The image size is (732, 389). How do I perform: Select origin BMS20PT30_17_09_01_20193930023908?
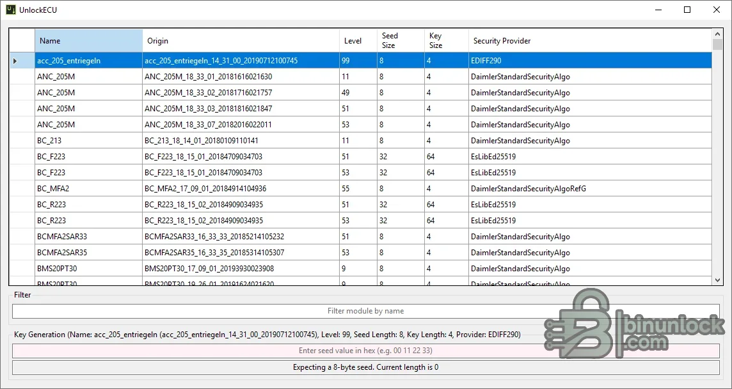click(241, 269)
